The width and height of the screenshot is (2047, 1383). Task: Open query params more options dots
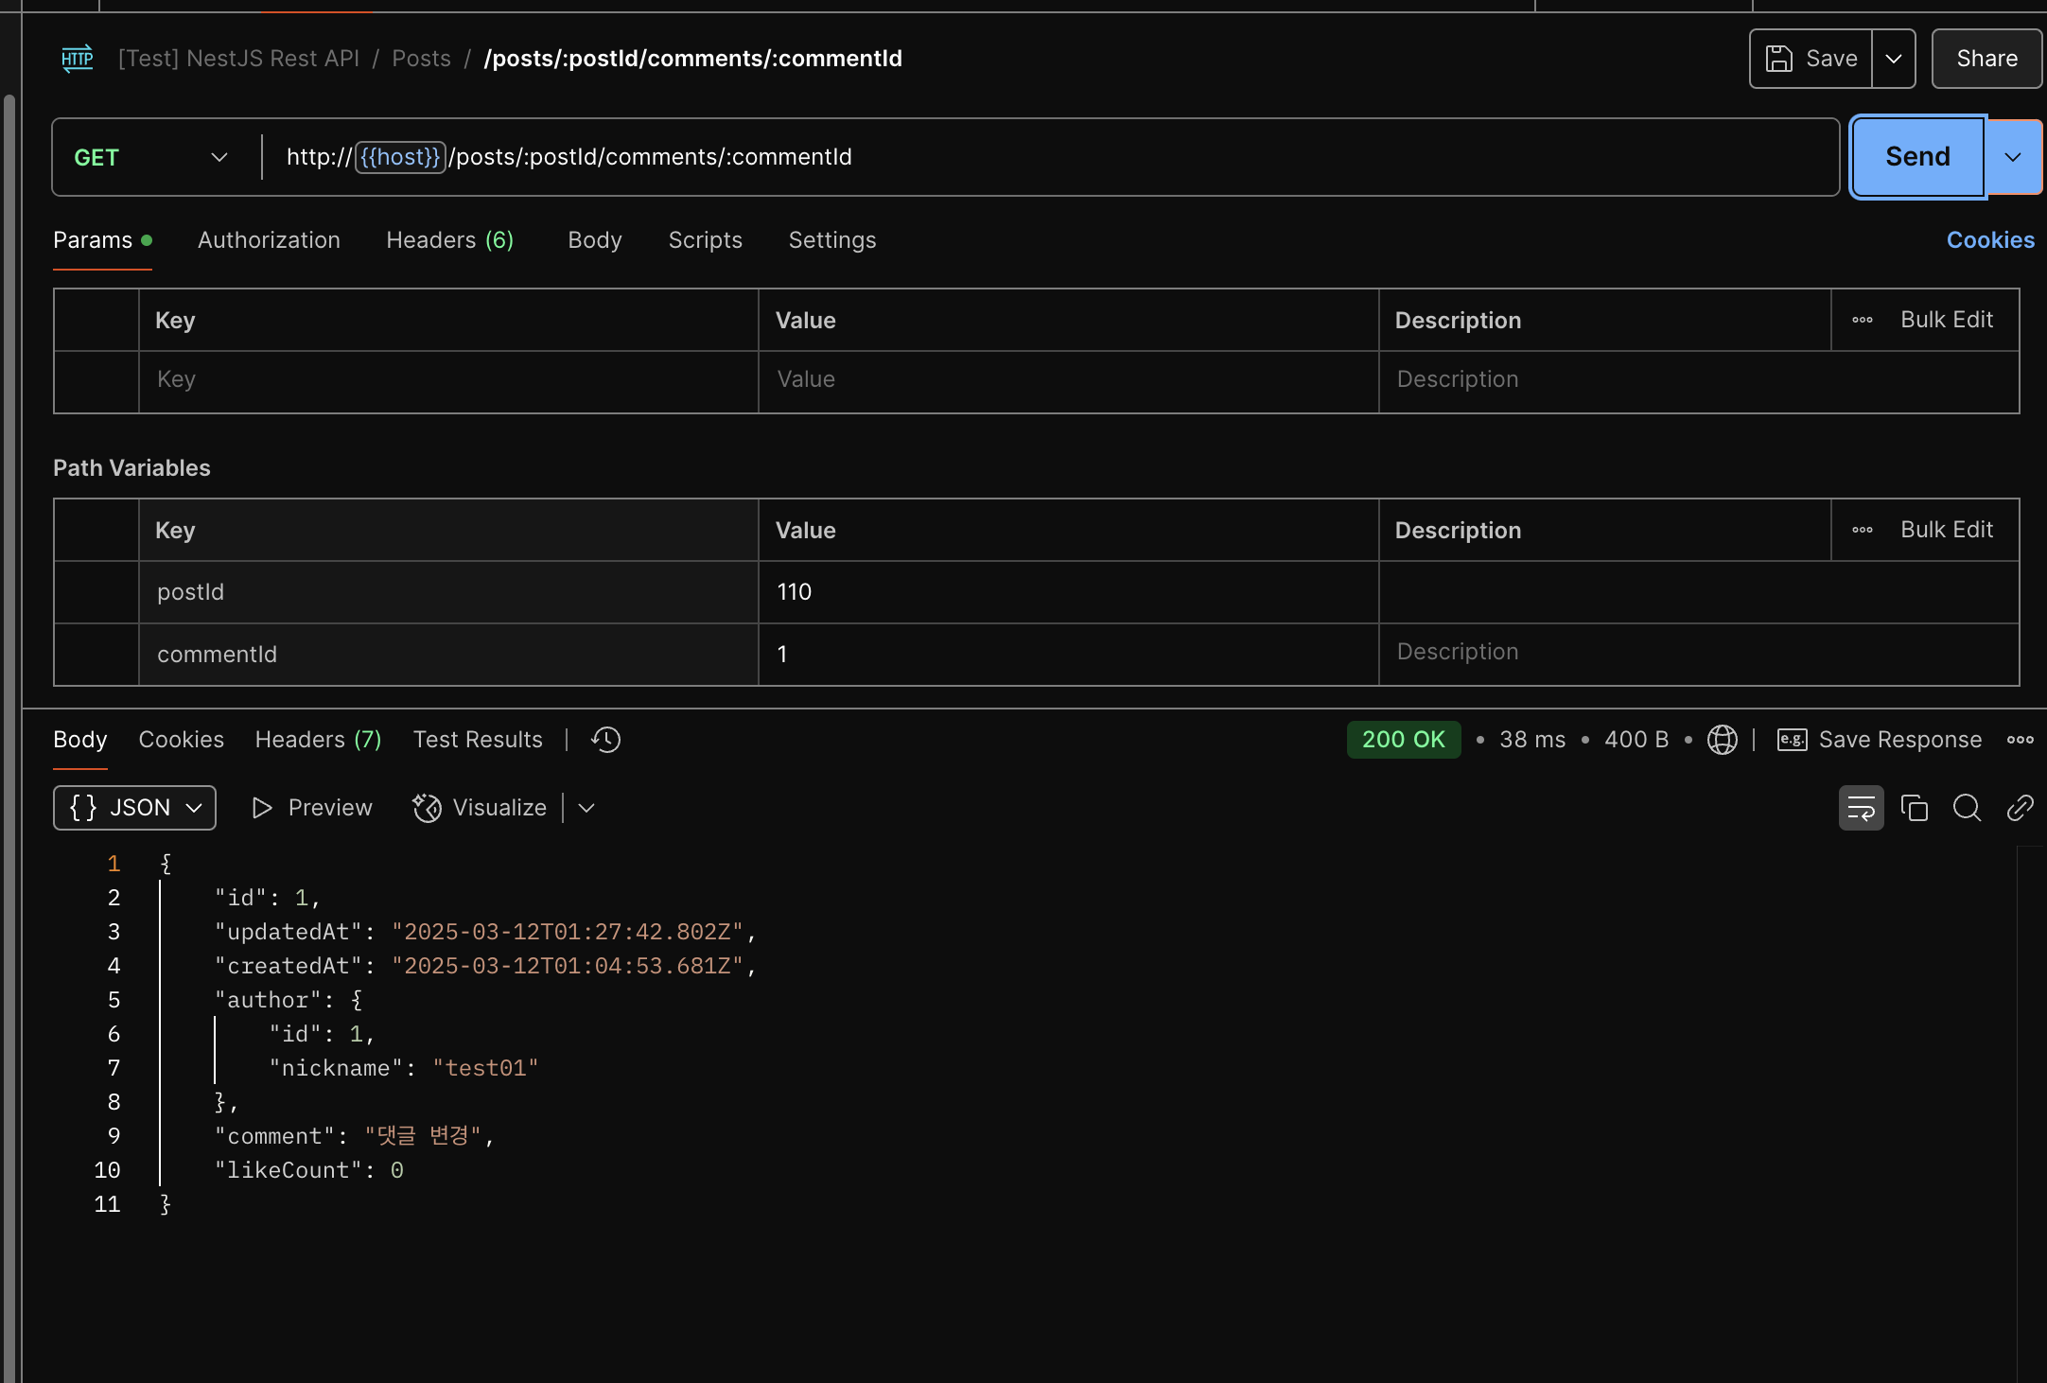click(1863, 320)
